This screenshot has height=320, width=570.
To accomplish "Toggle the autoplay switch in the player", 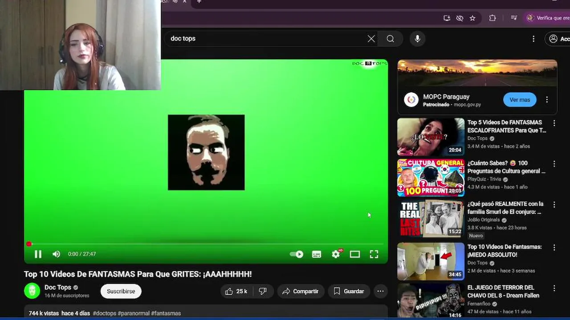I will click(x=297, y=254).
